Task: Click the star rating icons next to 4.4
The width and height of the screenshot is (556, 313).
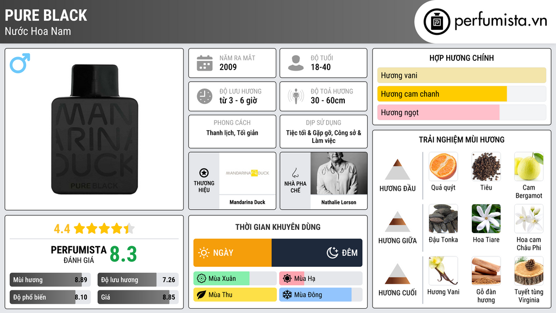Action: click(104, 229)
